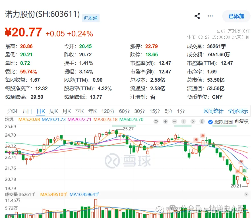The height and width of the screenshot is (218, 252).
Task: Switch to 5分 interval tab
Action: (x=168, y=111)
